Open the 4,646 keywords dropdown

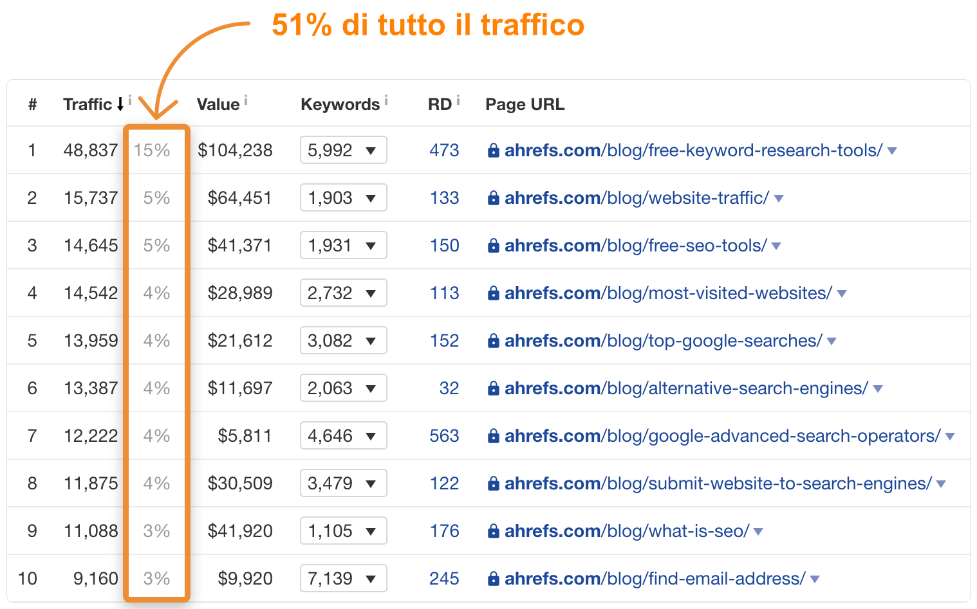[x=344, y=435]
